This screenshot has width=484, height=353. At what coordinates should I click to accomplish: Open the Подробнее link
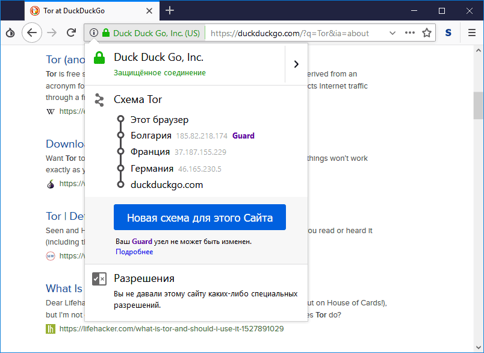click(134, 252)
